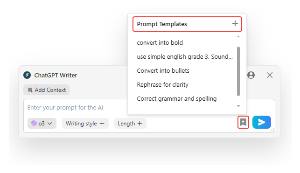Expand the Writing style options
300x173 pixels.
85,123
